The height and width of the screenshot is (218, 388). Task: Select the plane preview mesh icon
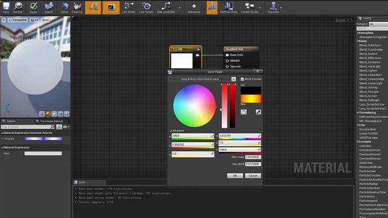[x=54, y=114]
